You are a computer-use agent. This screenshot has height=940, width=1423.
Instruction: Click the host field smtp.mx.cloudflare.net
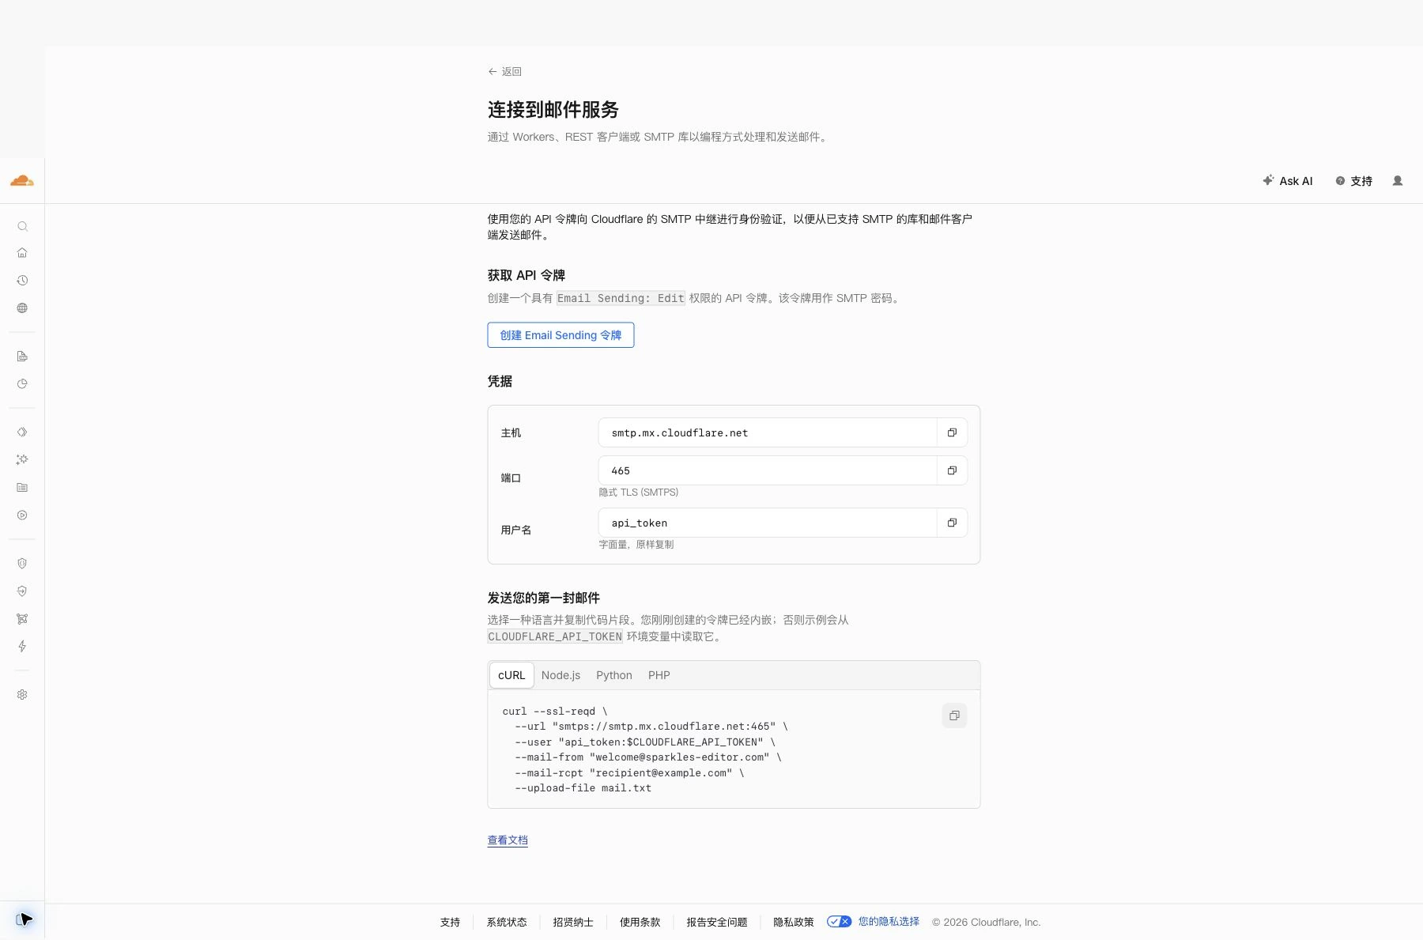[768, 432]
